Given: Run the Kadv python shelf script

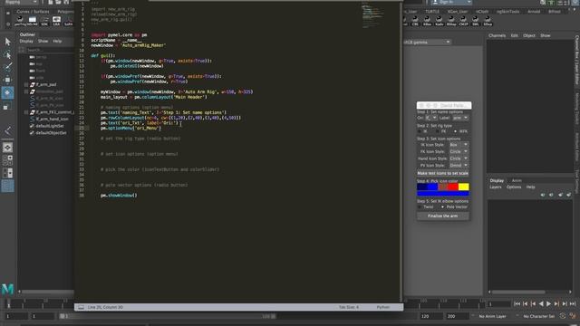Looking at the screenshot, I should [x=439, y=21].
